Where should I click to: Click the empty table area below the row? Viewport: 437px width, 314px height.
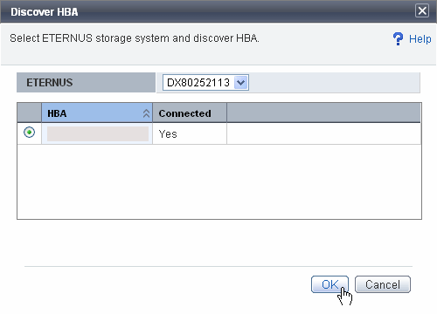click(x=219, y=181)
